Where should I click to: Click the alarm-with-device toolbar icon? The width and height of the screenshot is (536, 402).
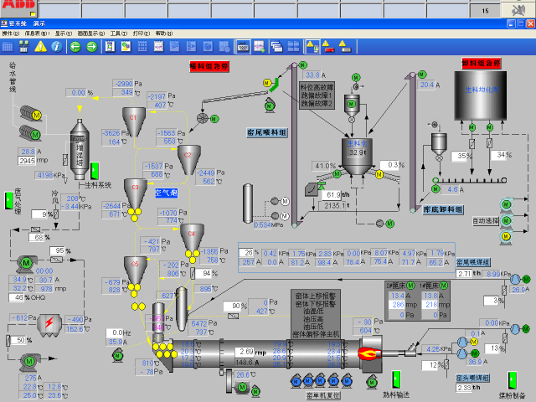pyautogui.click(x=312, y=47)
